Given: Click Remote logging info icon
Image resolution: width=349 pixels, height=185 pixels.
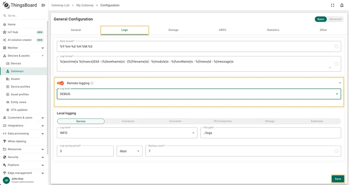Looking at the screenshot, I should pyautogui.click(x=92, y=83).
